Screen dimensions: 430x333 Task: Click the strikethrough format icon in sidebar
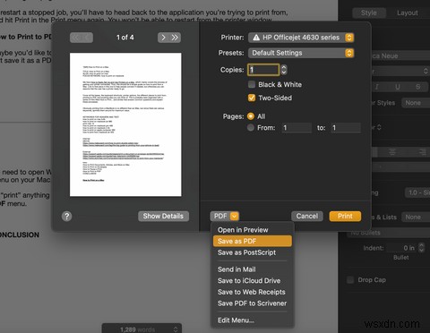(x=417, y=87)
